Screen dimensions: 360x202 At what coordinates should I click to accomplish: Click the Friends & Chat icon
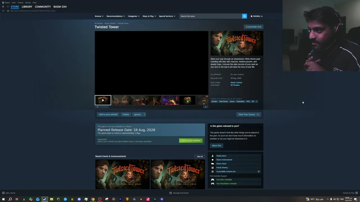[357, 193]
